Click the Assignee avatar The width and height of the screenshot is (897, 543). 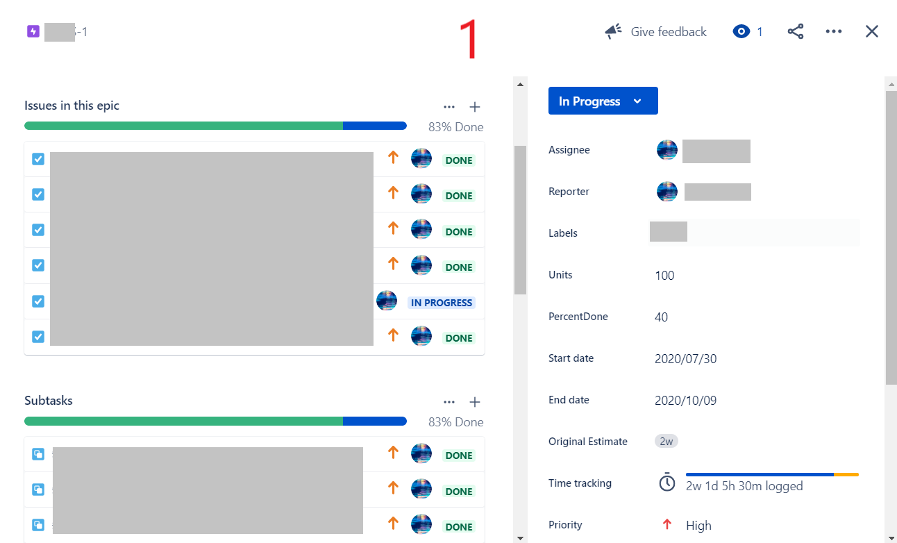[667, 150]
